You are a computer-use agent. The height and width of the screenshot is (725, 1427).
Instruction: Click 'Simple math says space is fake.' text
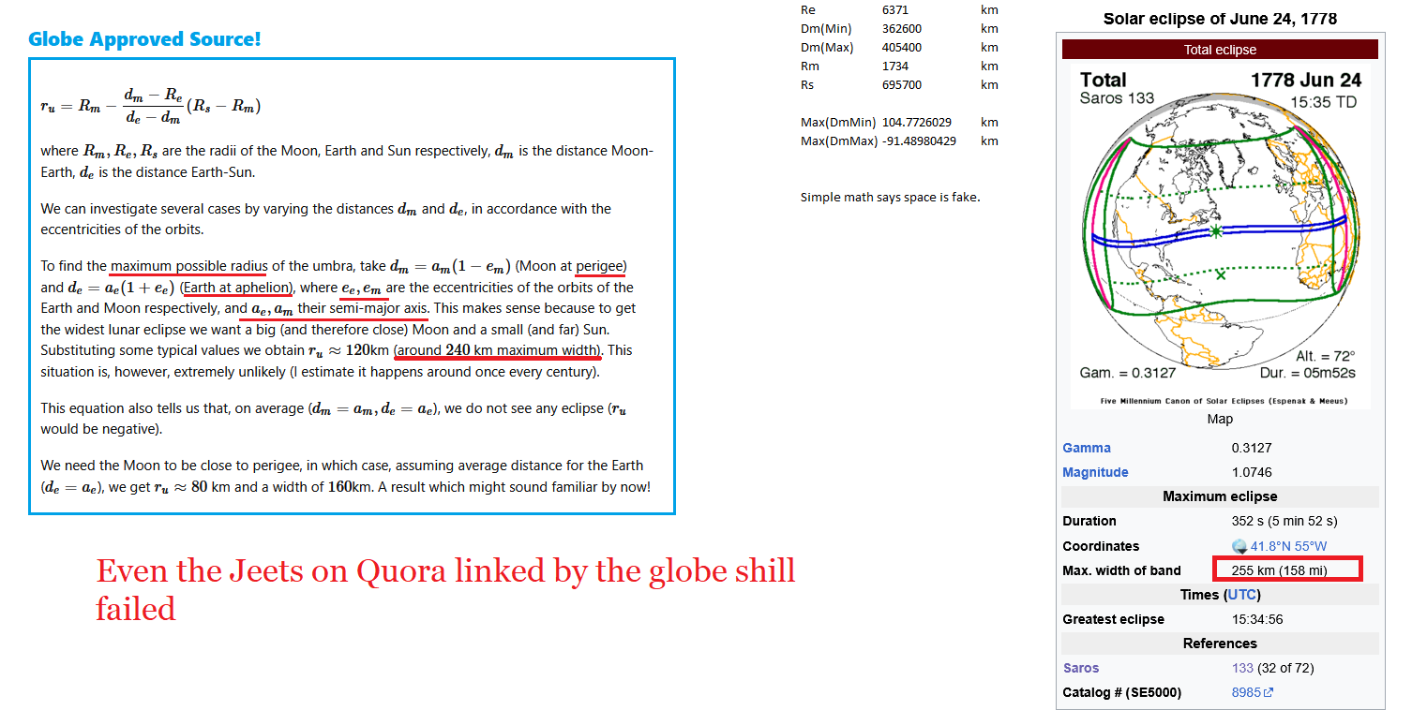890,198
